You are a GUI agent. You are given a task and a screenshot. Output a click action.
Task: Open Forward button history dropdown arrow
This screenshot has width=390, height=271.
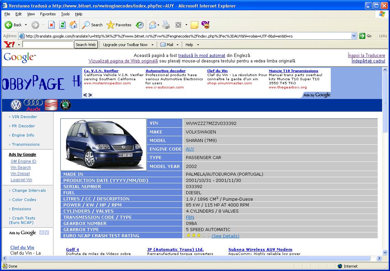(43, 25)
